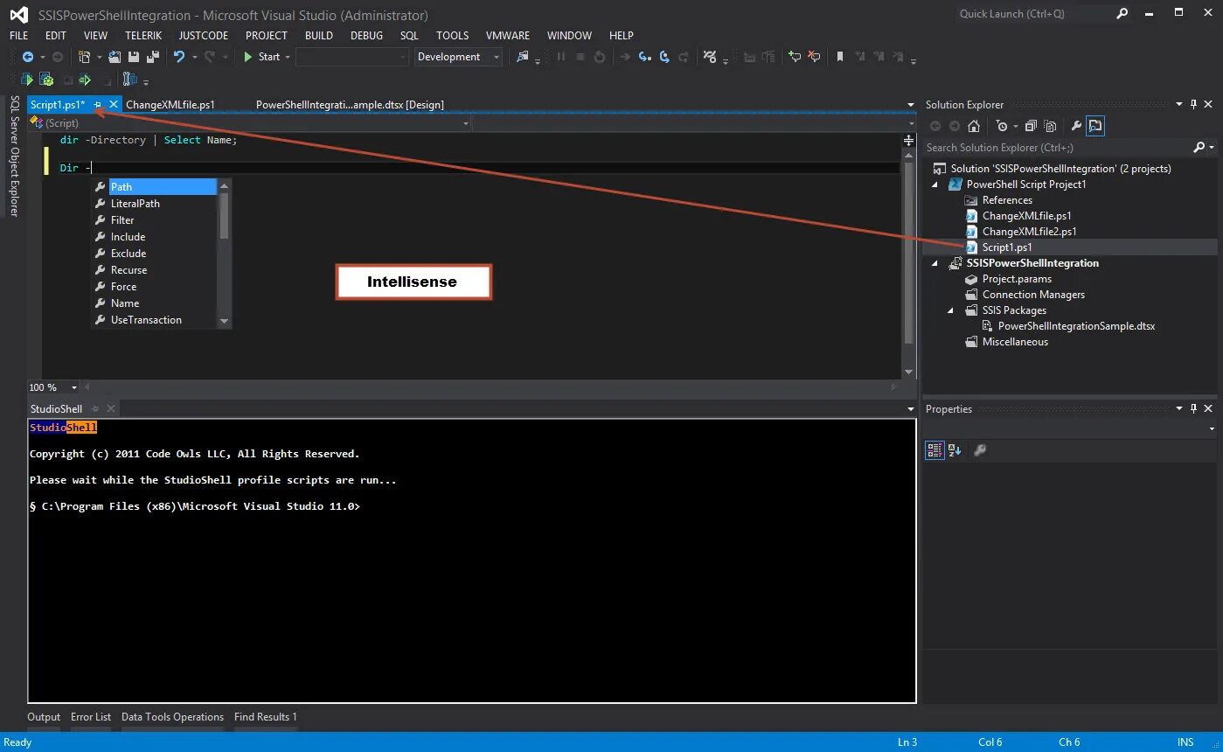Click the Home icon in Solution Explorer
This screenshot has height=752, width=1223.
point(974,126)
